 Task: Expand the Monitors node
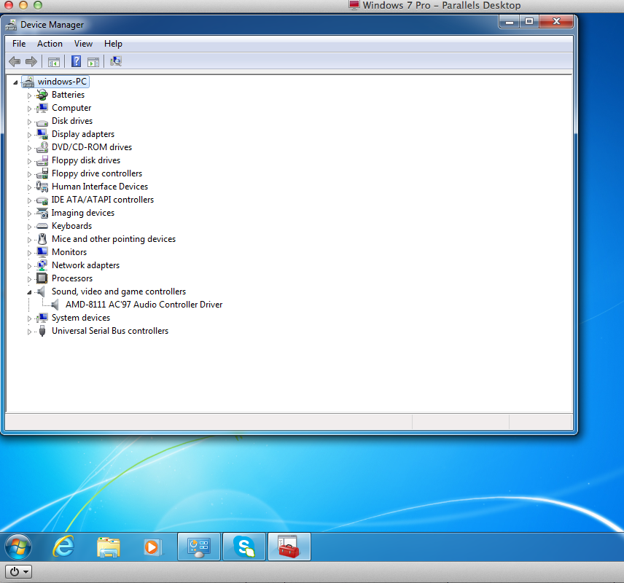29,253
